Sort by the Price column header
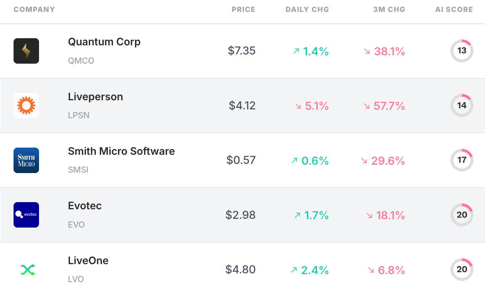Screen dimensions: 485x296 tap(243, 10)
